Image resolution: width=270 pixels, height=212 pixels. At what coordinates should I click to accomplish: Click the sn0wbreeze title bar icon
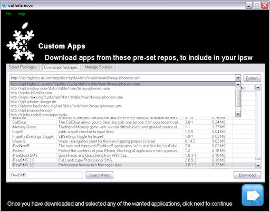(x=4, y=5)
